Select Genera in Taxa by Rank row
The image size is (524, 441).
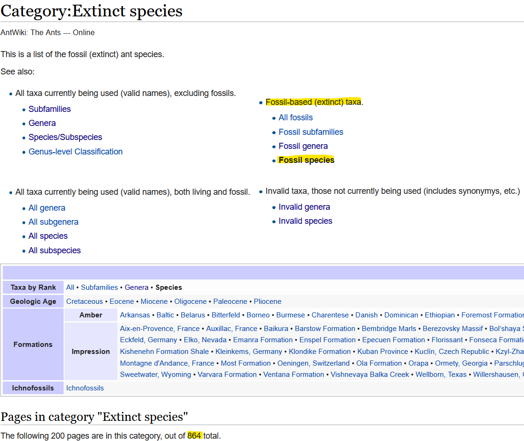point(137,287)
